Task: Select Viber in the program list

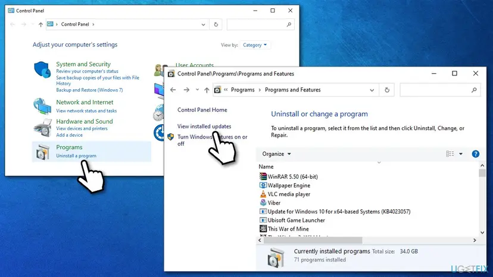Action: [274, 203]
